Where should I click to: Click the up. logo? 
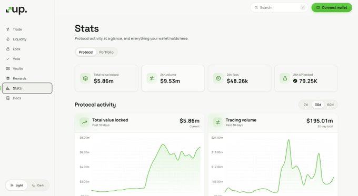point(16,10)
